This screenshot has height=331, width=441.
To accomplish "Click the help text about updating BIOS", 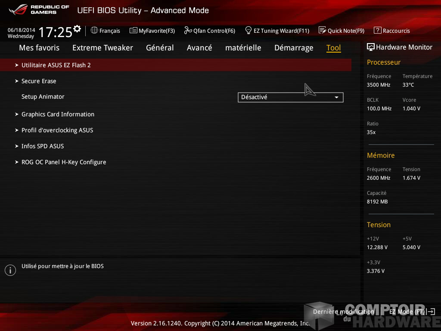I will click(62, 266).
